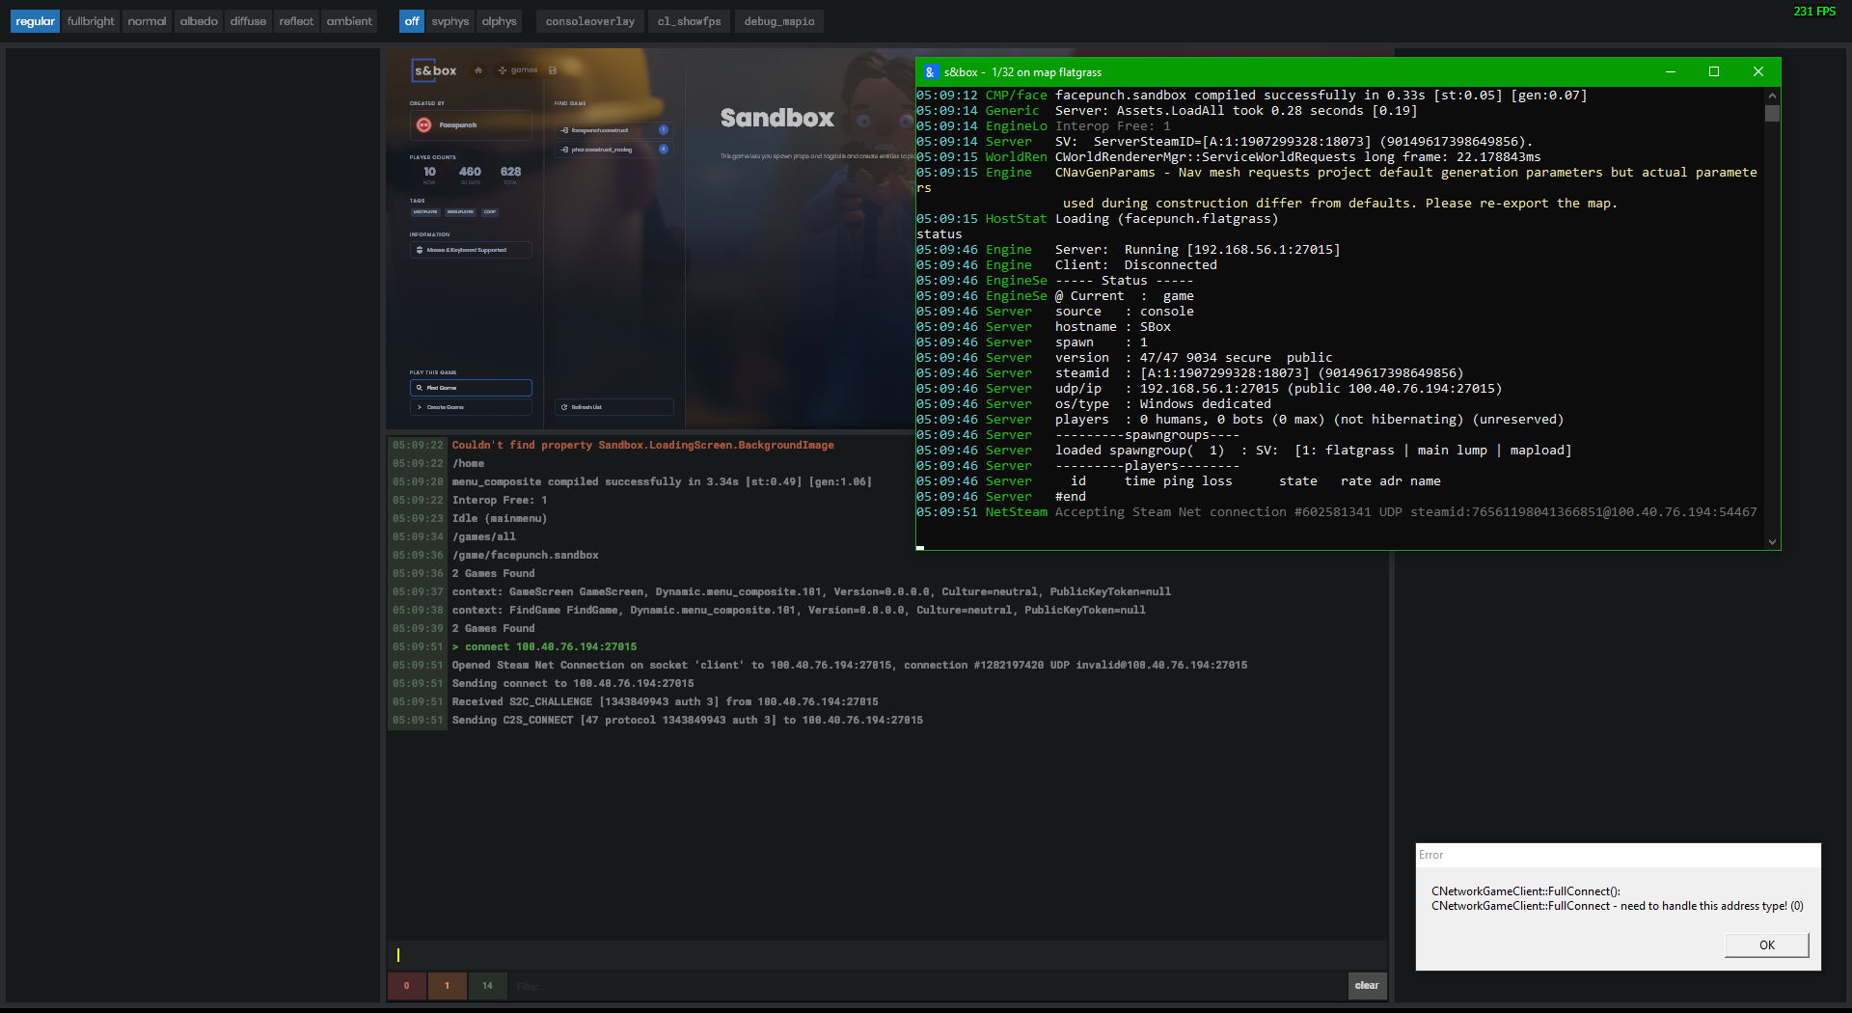Switch to the albedo view mode
The image size is (1852, 1013).
pyautogui.click(x=198, y=20)
